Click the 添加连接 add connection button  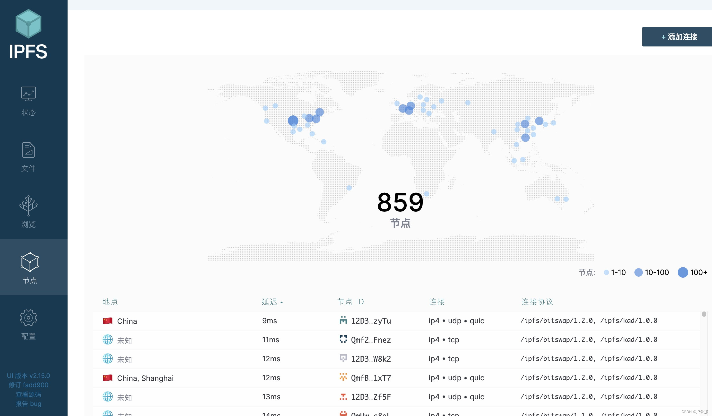(x=679, y=37)
